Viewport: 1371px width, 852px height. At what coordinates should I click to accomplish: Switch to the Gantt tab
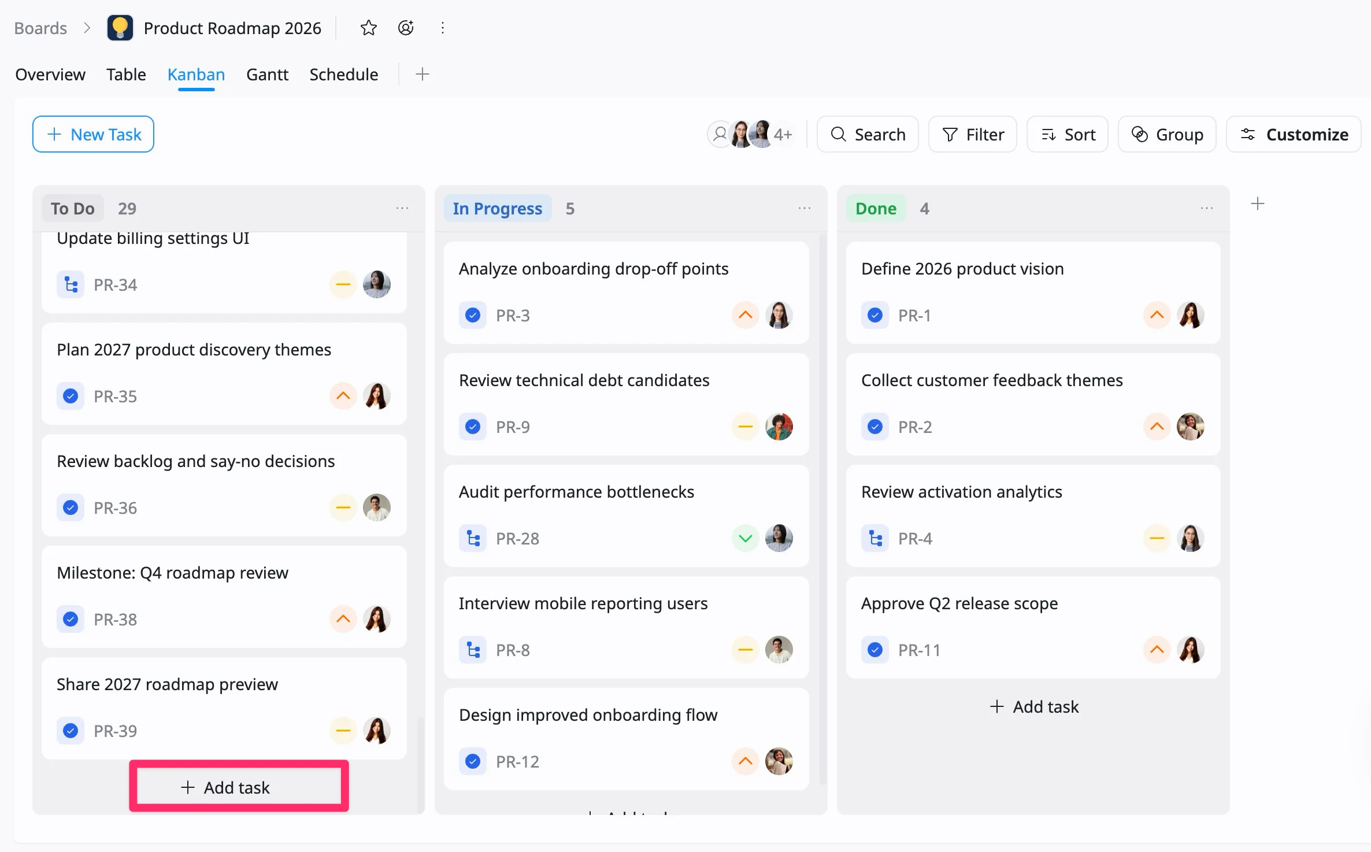tap(267, 75)
